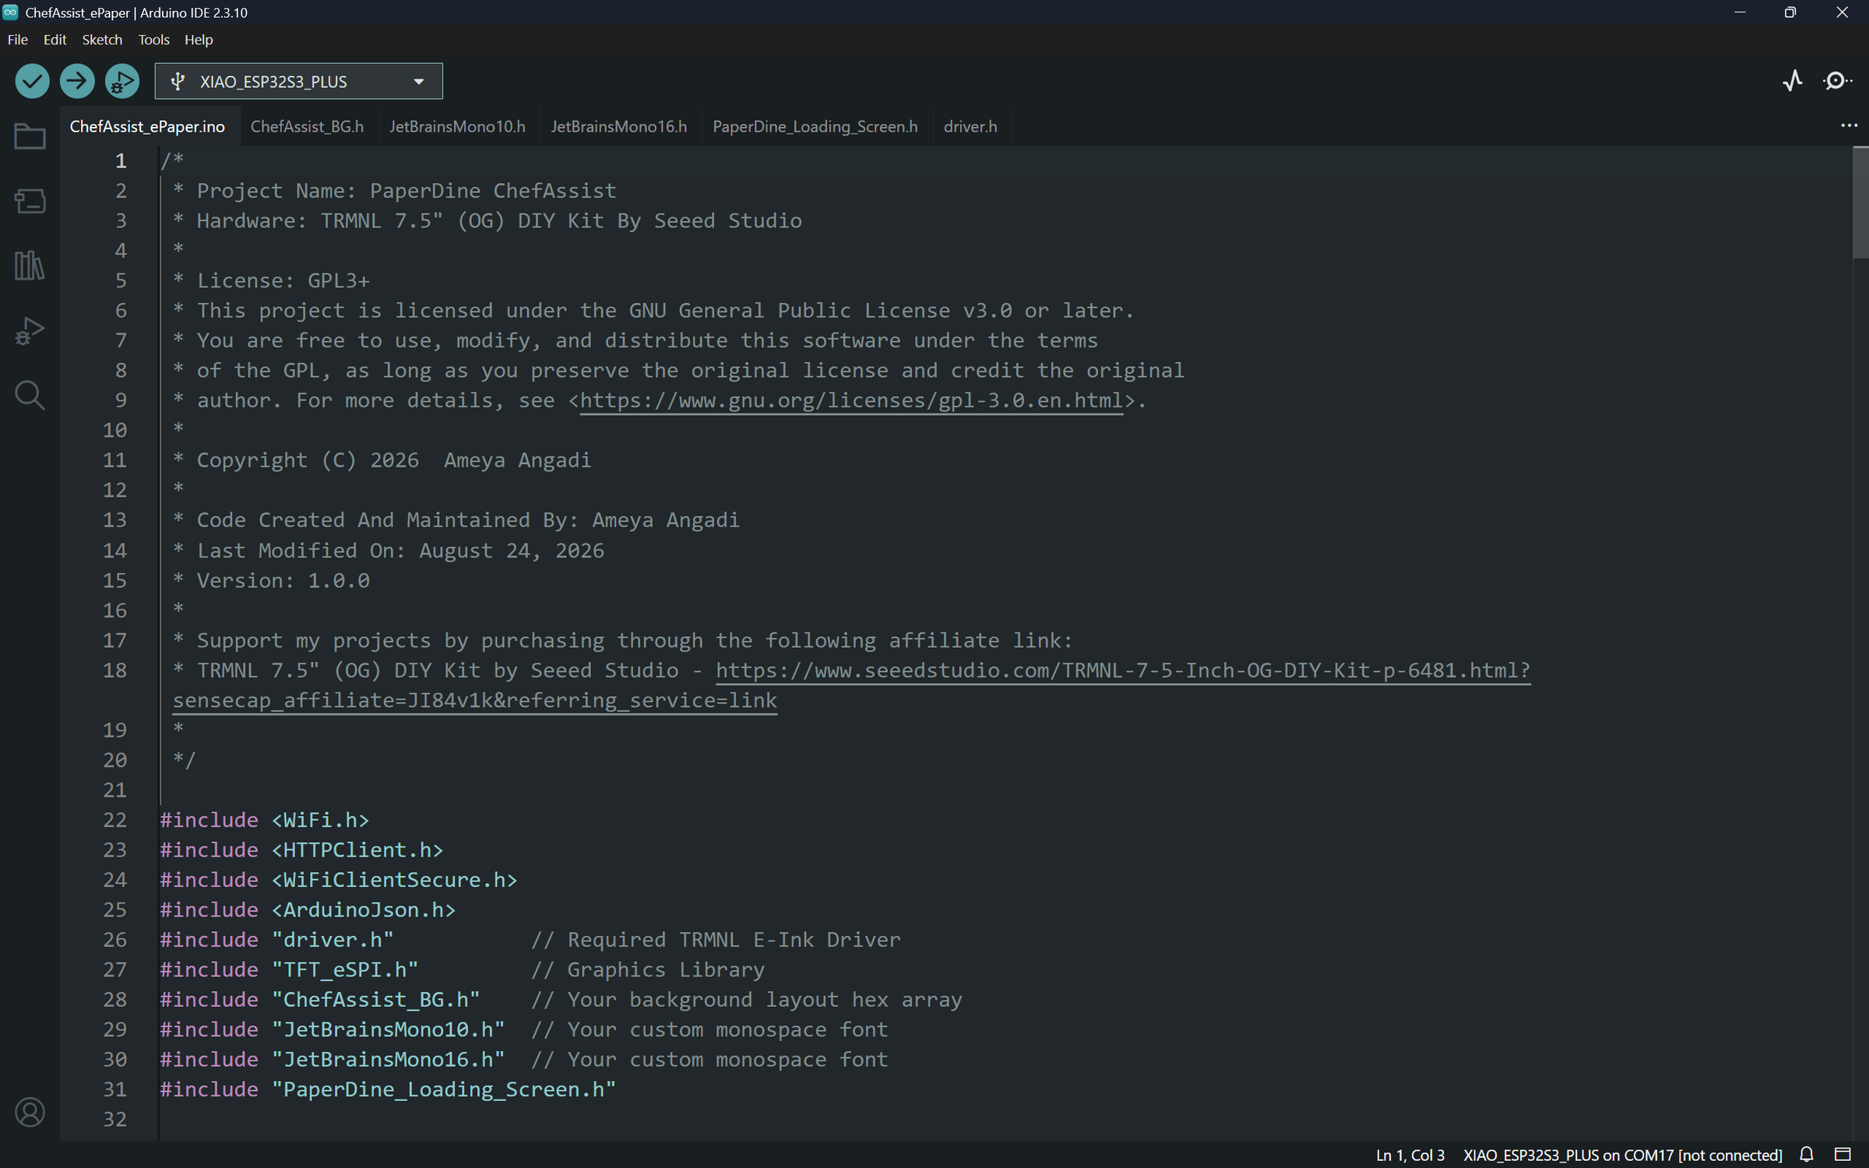Open the XIAO_ESP32S3_PLUS board selector dropdown

coord(298,81)
